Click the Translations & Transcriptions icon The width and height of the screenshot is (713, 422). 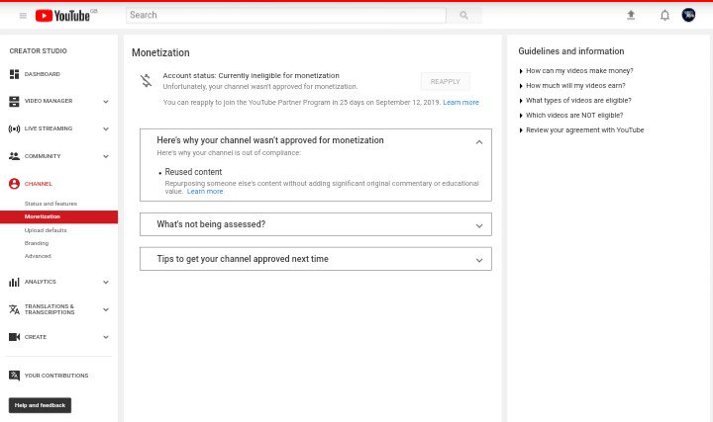click(14, 309)
